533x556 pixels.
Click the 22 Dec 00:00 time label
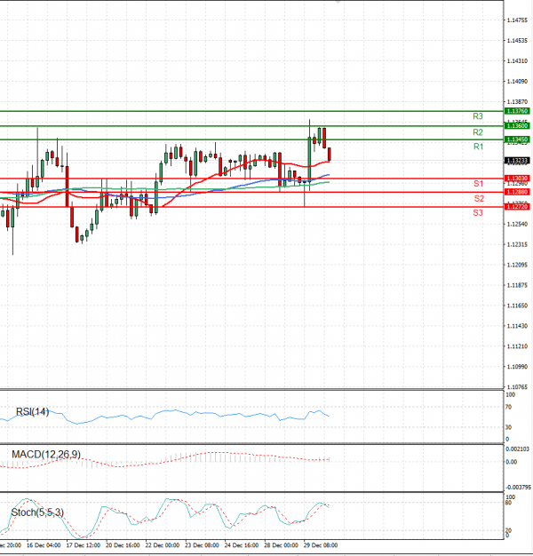tap(163, 544)
